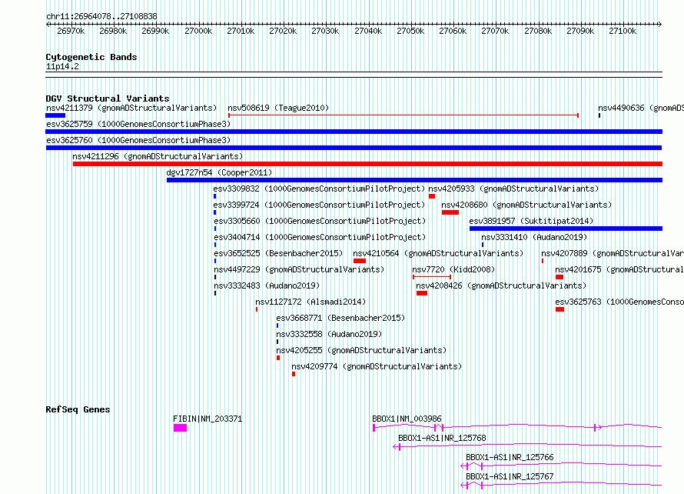Viewport: 684px width, 494px height.
Task: Click the red nsv4210564 variant block
Action: 360,261
